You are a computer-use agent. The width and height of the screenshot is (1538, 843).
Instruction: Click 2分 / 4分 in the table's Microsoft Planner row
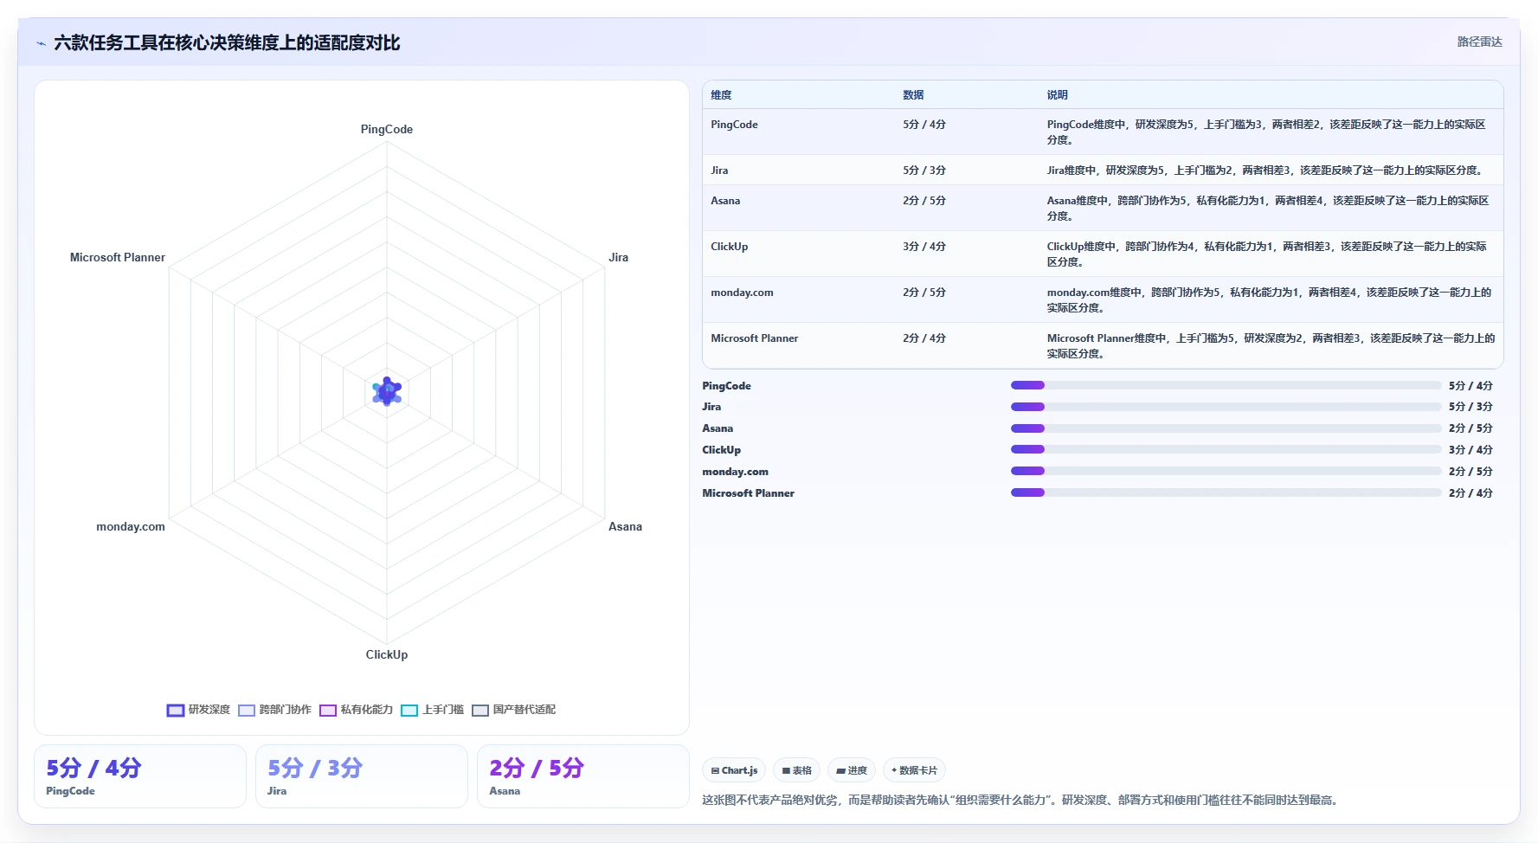(924, 338)
